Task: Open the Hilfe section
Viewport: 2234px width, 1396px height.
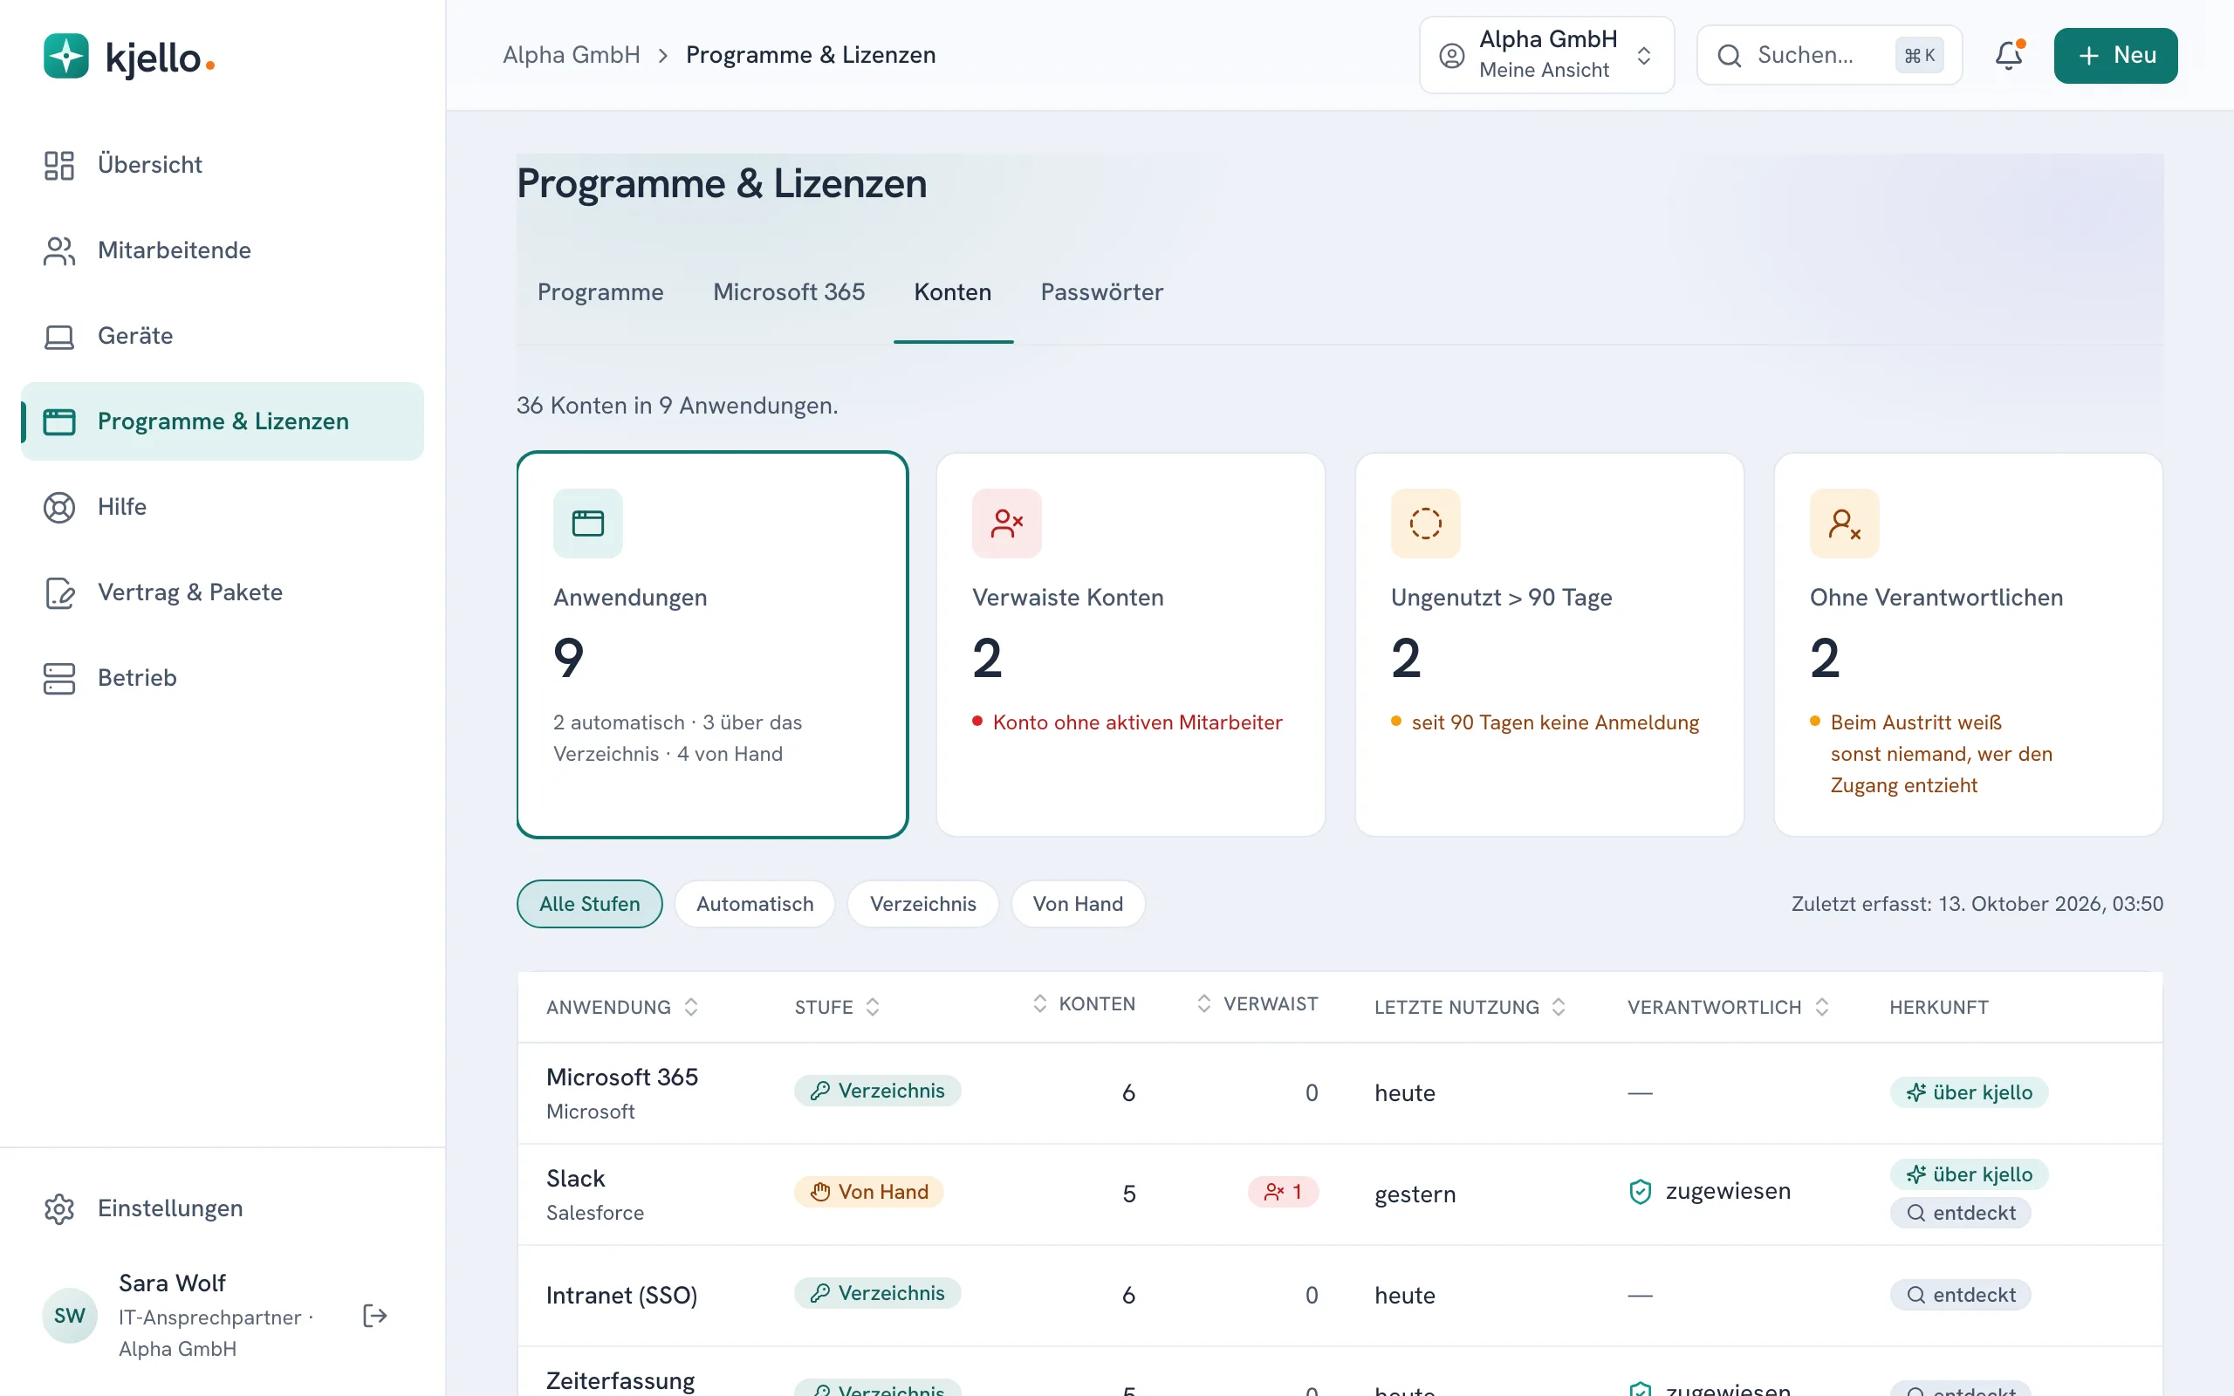Action: (222, 507)
